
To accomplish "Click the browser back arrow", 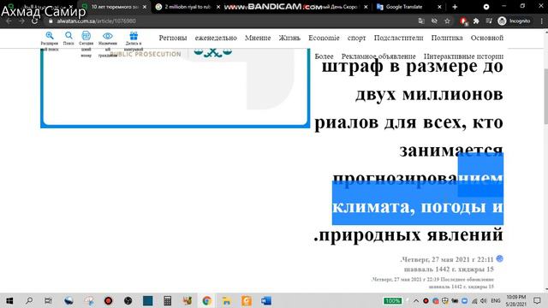I will click(9, 21).
